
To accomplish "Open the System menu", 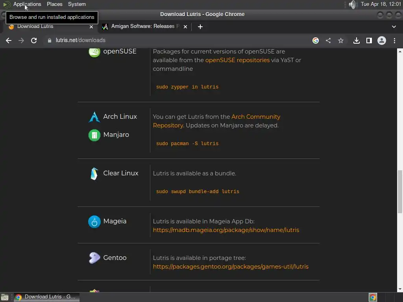I will [x=77, y=4].
